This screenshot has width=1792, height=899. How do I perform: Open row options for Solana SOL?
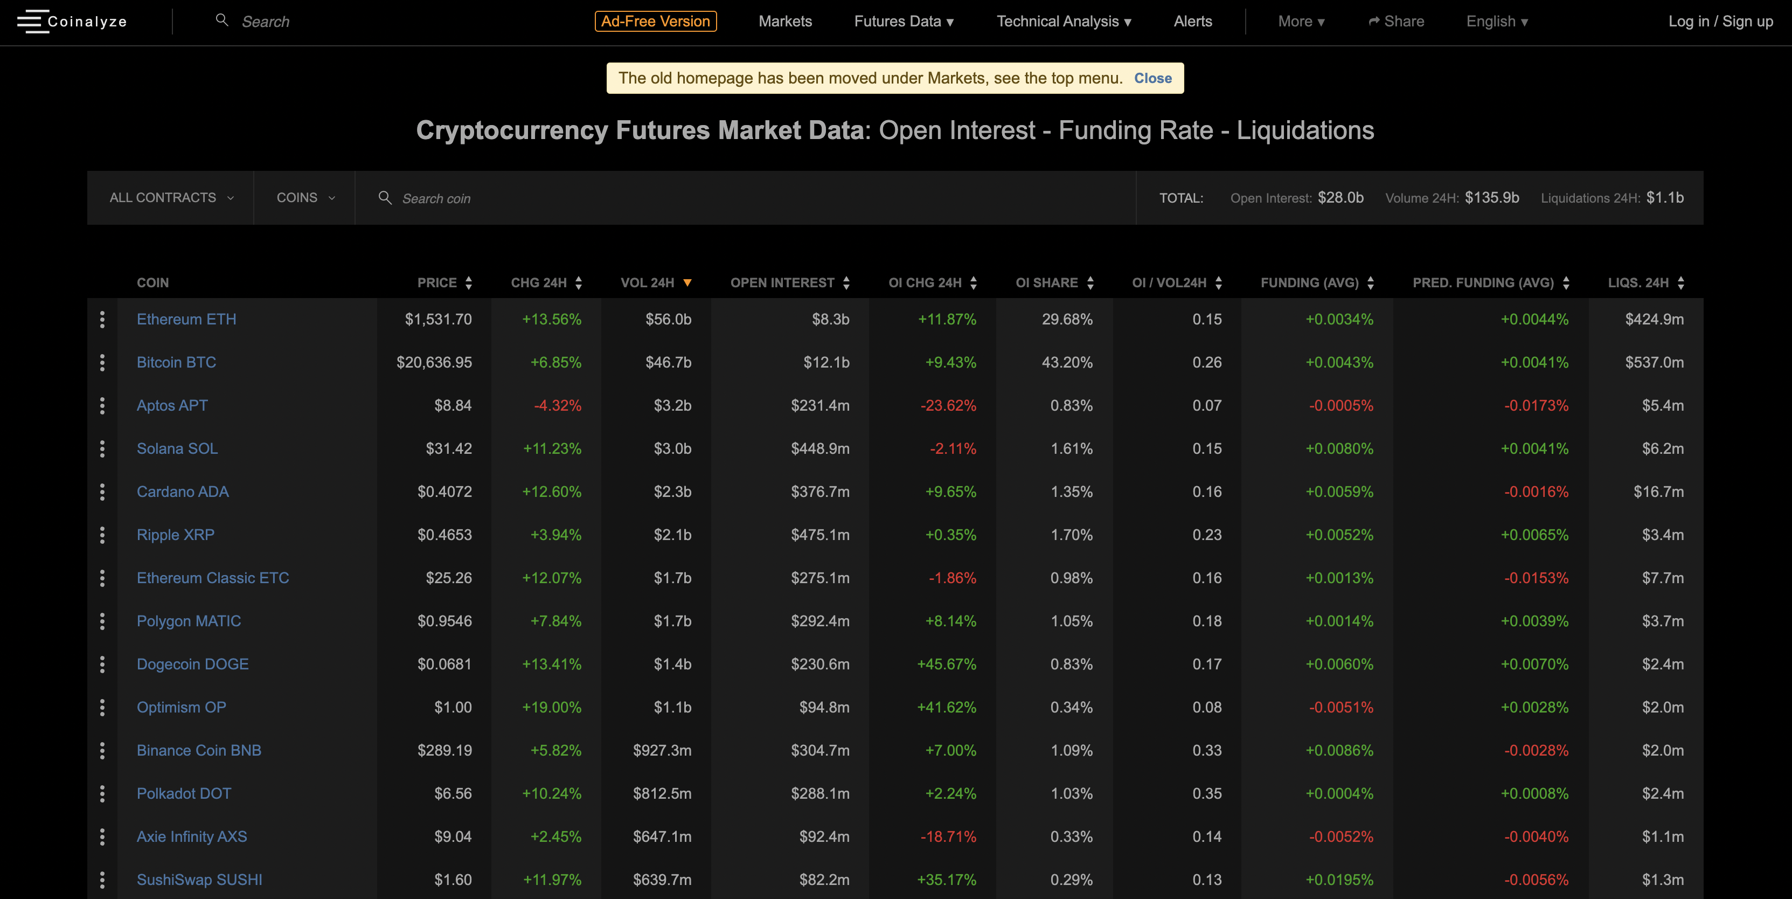[x=102, y=449]
